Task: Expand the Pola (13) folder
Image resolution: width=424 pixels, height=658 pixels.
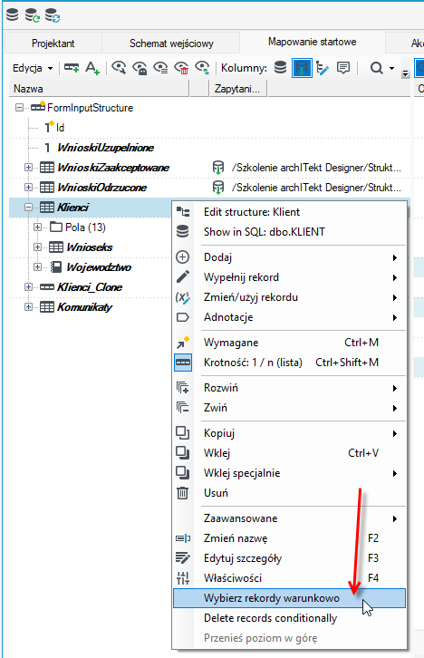Action: pos(37,227)
